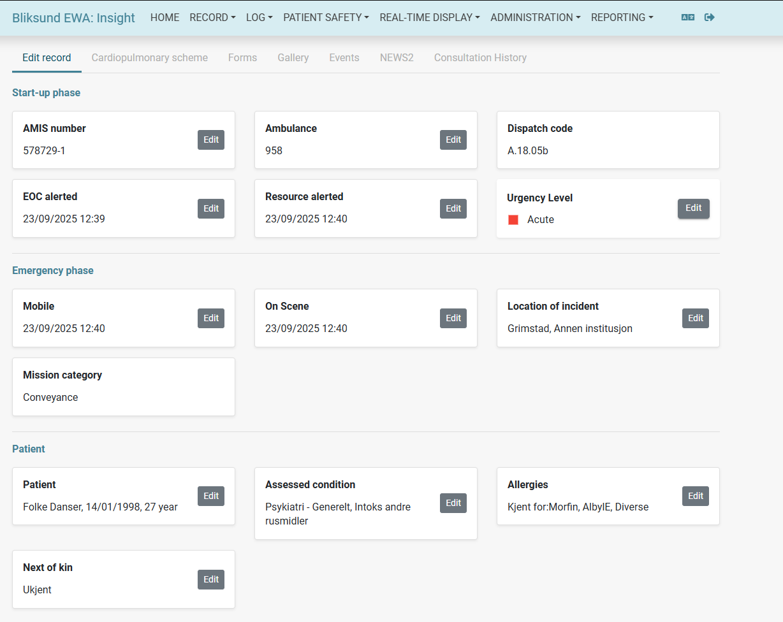
Task: Open the ADMINISTRATION dropdown
Action: click(x=535, y=17)
